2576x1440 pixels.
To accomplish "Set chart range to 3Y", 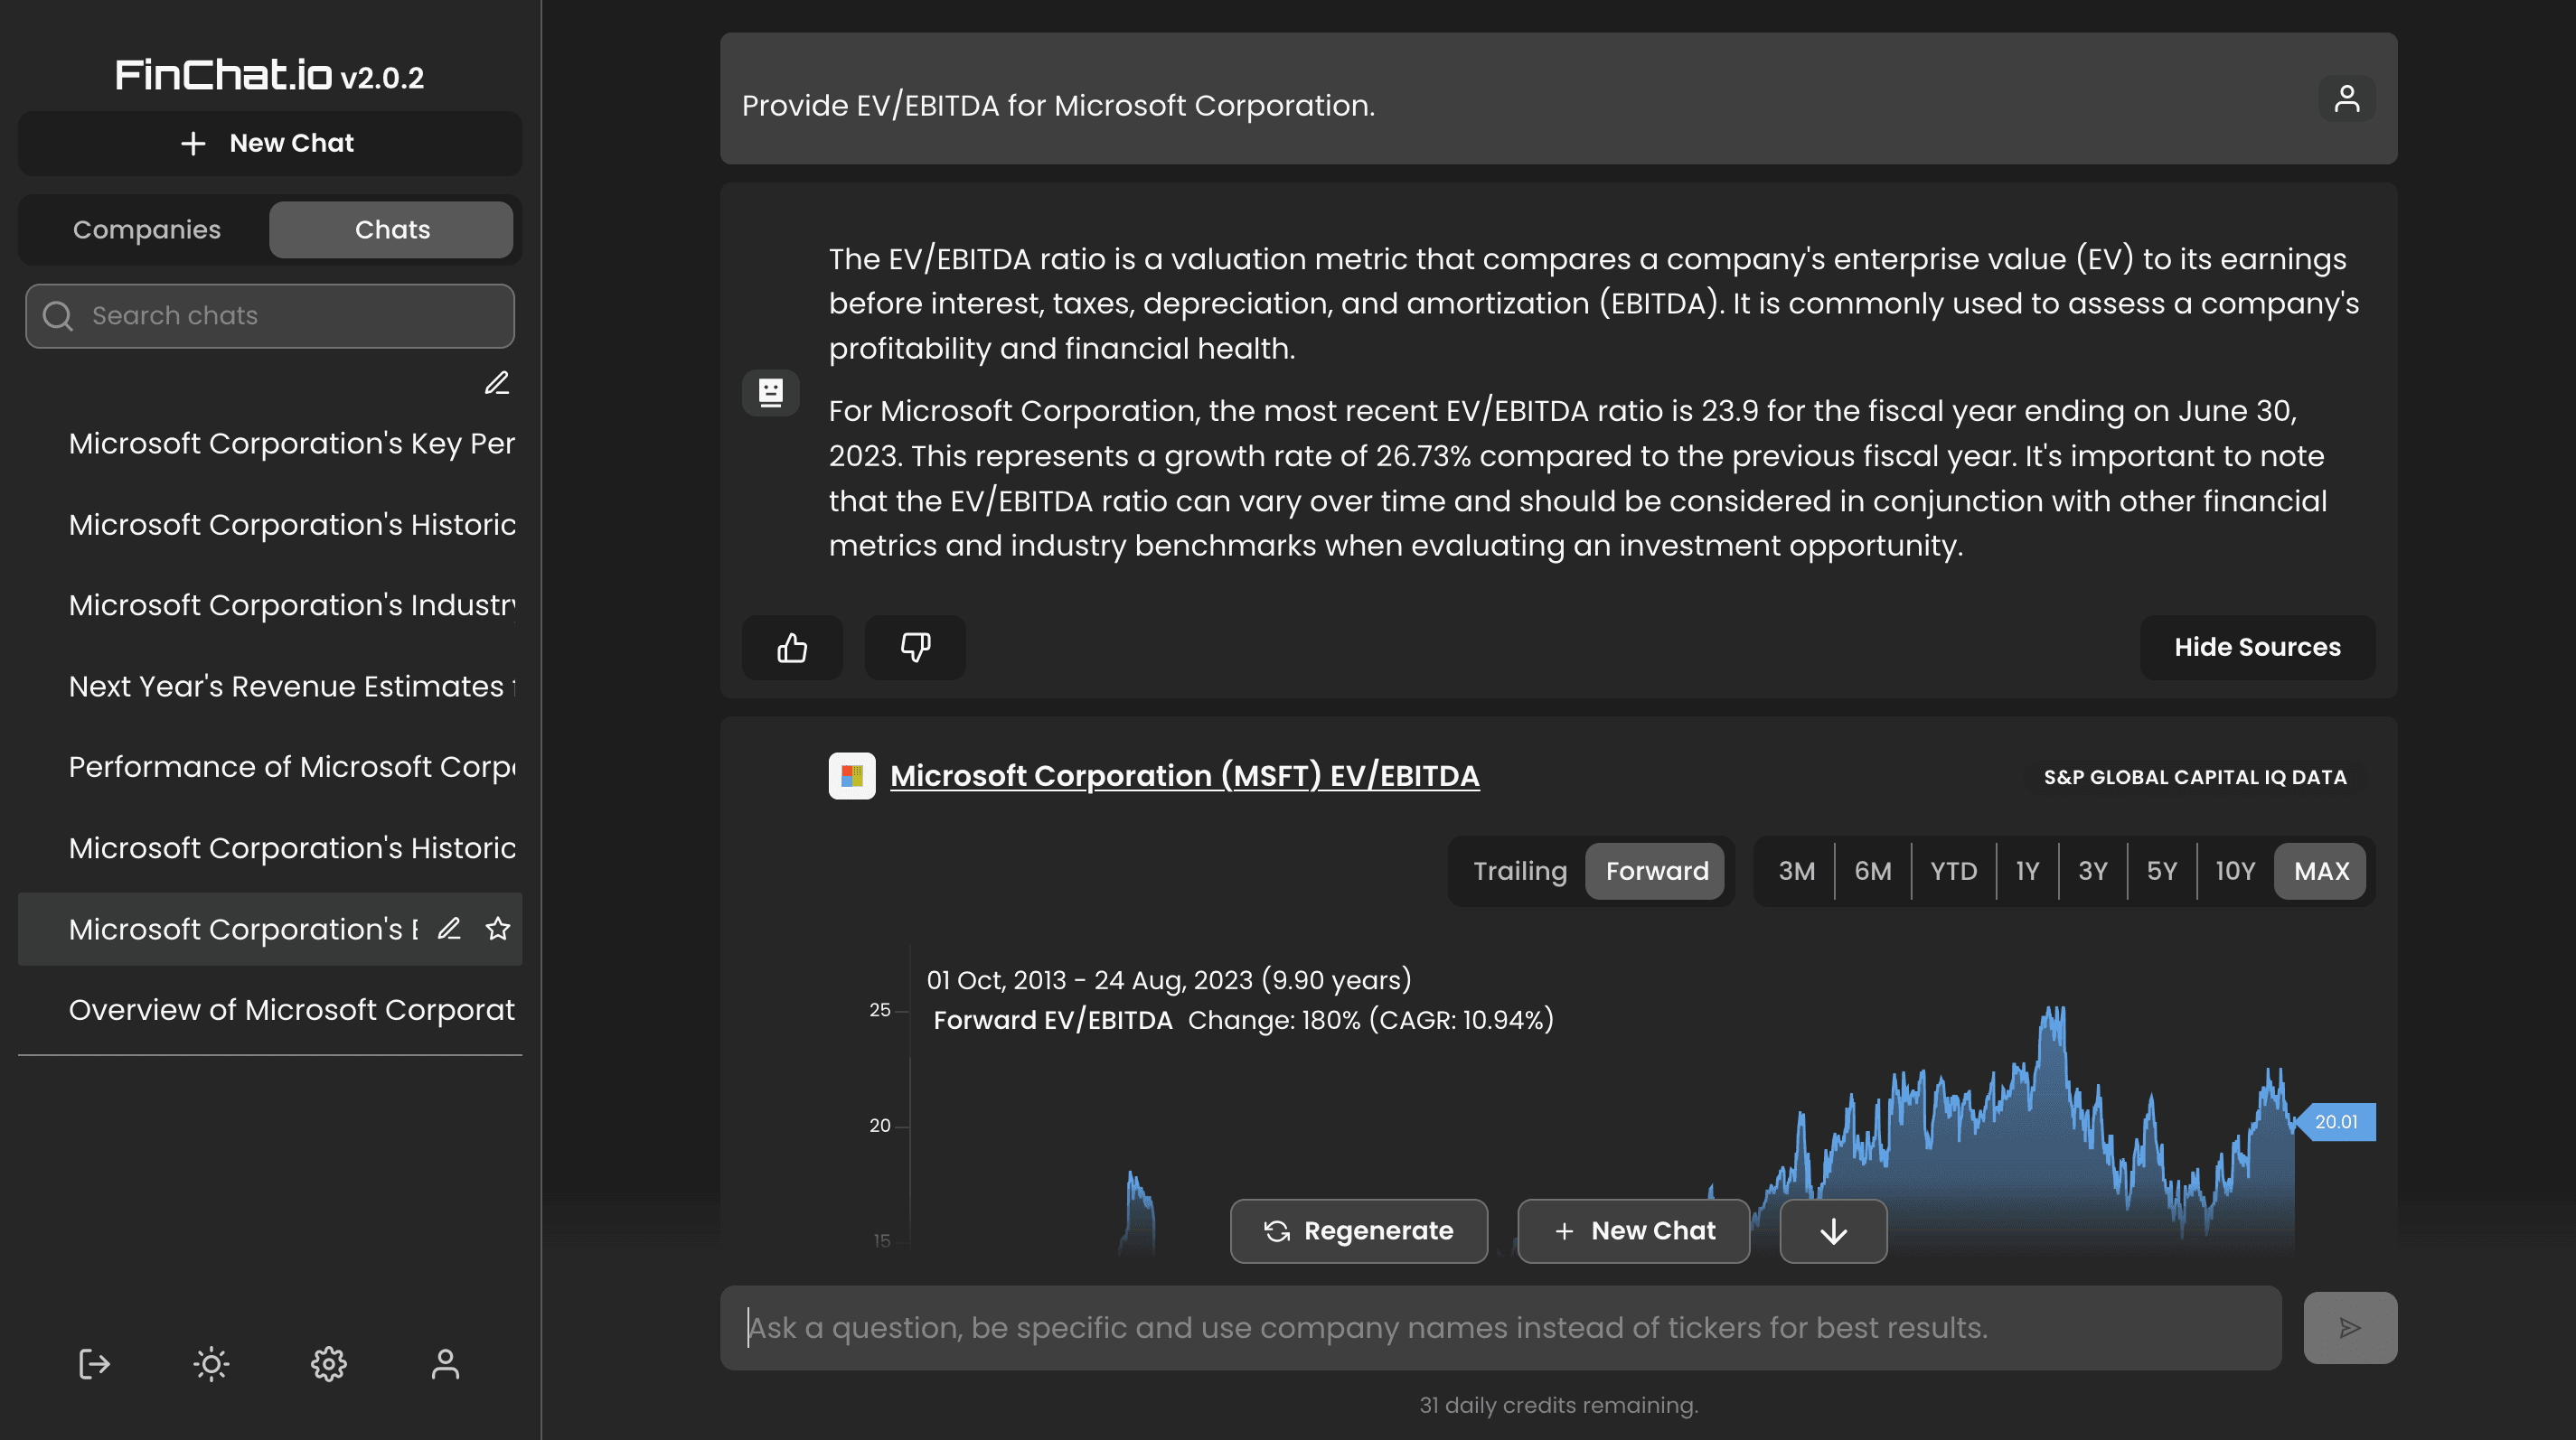I will pyautogui.click(x=2092, y=872).
